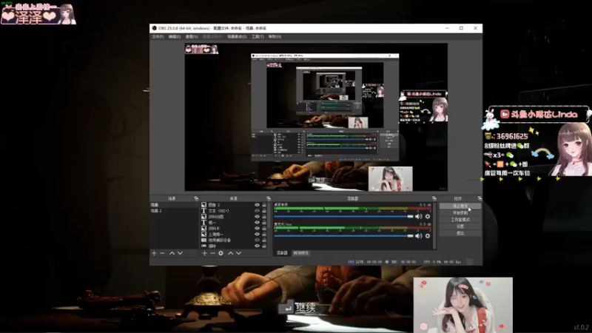Screen dimensions: 592x333
Task: Select the 视频捕获设备 source row
Action: 234,240
